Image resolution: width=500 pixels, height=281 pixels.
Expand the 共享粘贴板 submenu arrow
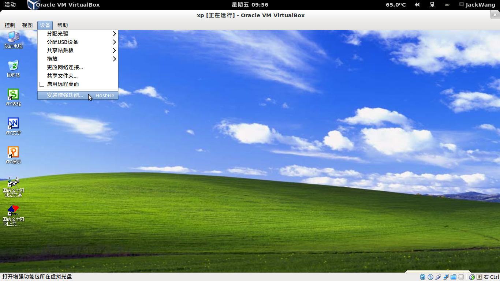point(114,50)
